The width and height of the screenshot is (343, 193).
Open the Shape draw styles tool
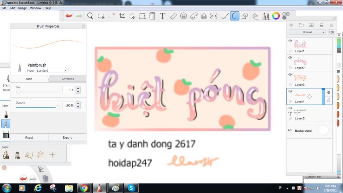coord(245,16)
